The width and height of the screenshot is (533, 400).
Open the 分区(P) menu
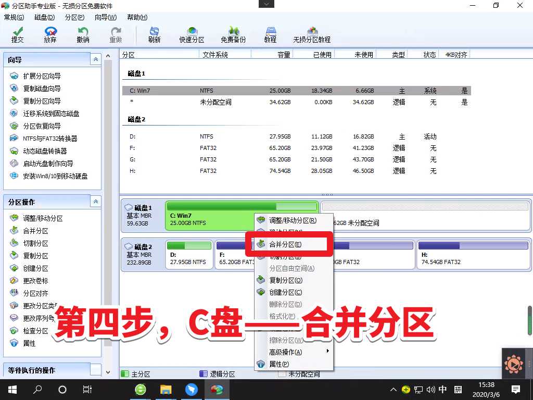tap(74, 17)
